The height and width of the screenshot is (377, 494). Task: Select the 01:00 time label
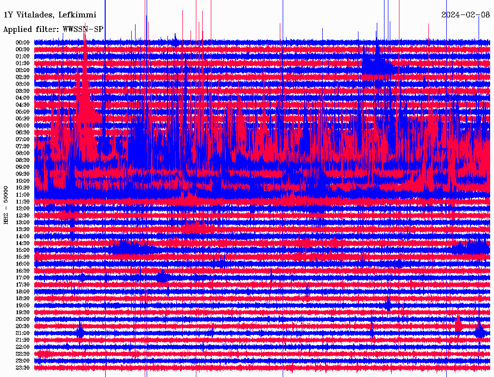click(23, 57)
